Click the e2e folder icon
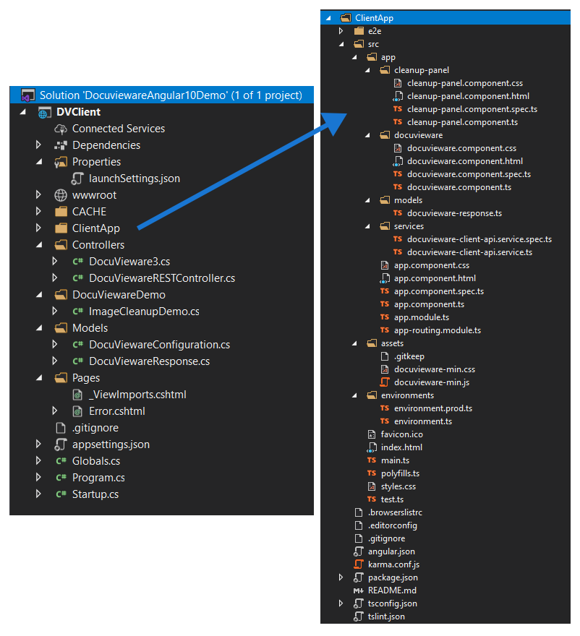The width and height of the screenshot is (580, 636). (x=359, y=31)
